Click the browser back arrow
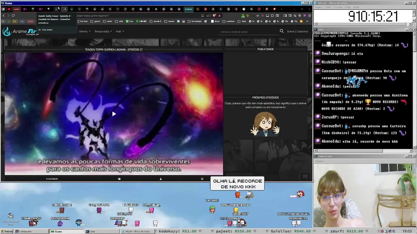 point(4,16)
